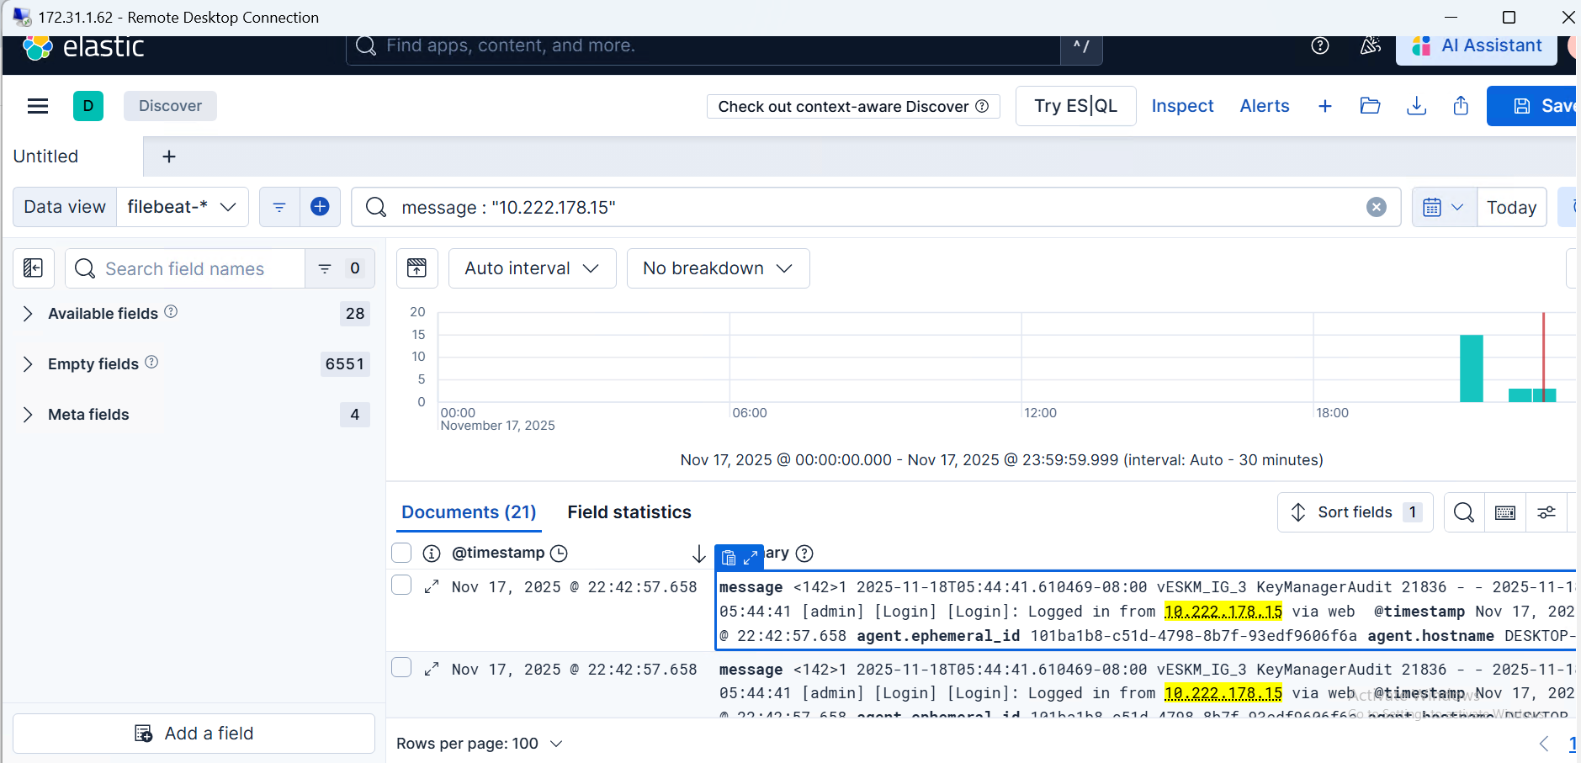The height and width of the screenshot is (763, 1581).
Task: Select the second document row checkbox
Action: (401, 667)
